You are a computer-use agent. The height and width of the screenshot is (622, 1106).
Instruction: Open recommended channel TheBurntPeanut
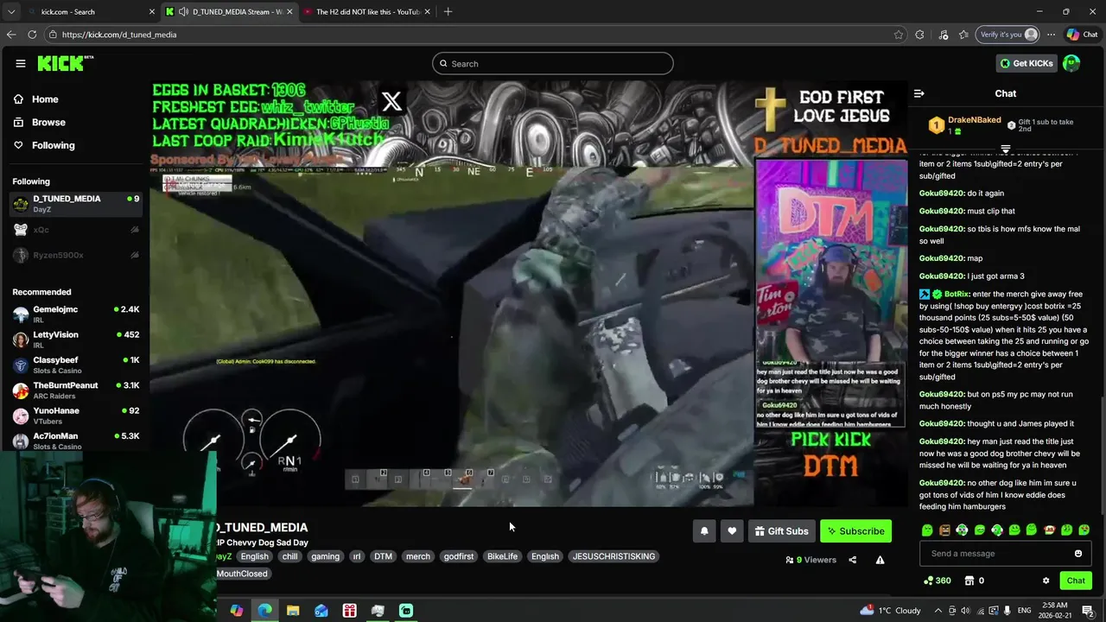[76, 390]
